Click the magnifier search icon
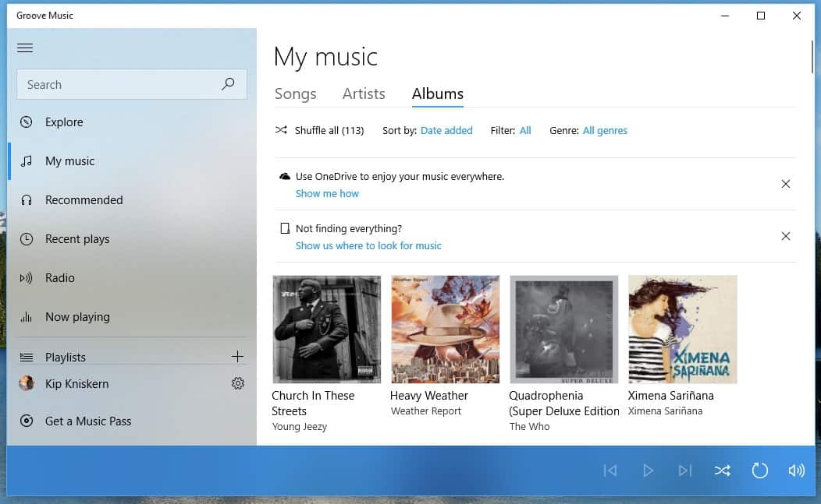 (228, 83)
